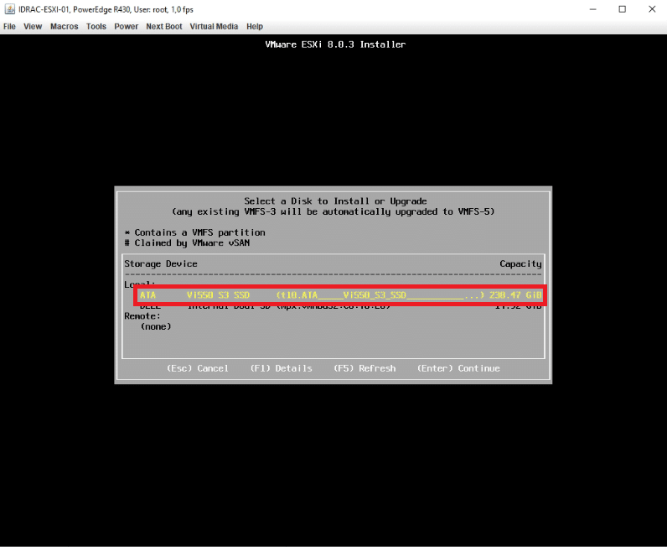Select the ATA Vi550 S3 SSD disk
The height and width of the screenshot is (547, 667).
339,295
